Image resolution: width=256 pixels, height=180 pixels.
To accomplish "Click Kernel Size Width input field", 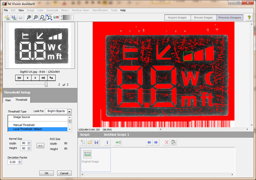I will click(24, 143).
